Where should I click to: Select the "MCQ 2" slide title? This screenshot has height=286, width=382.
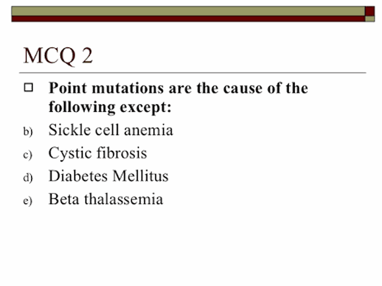click(58, 56)
